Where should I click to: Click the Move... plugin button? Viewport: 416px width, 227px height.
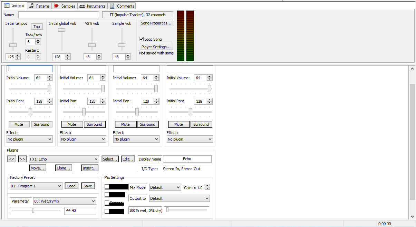click(38, 168)
